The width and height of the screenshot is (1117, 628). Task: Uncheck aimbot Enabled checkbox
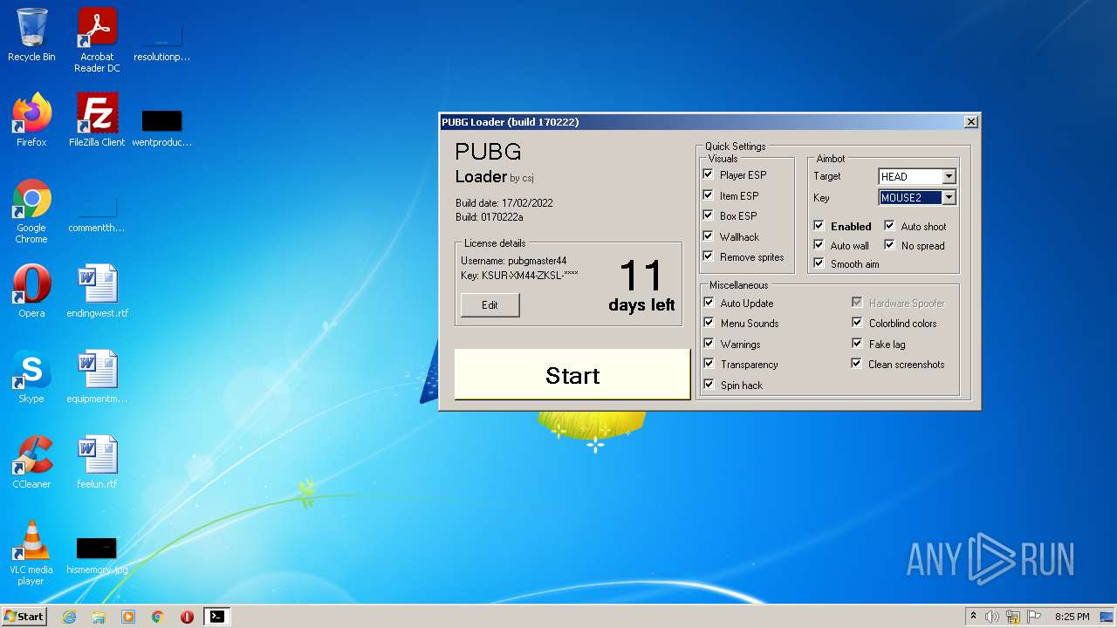(819, 226)
